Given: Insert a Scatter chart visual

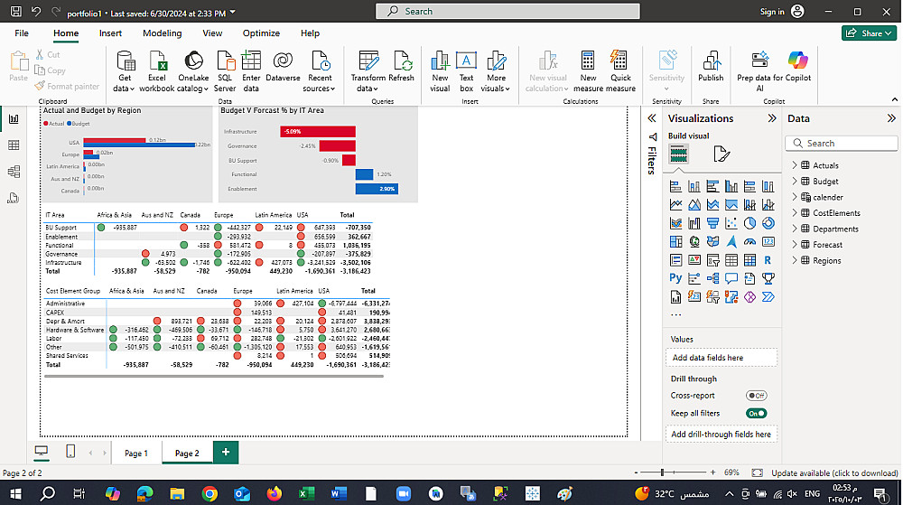Looking at the screenshot, I should pos(731,223).
